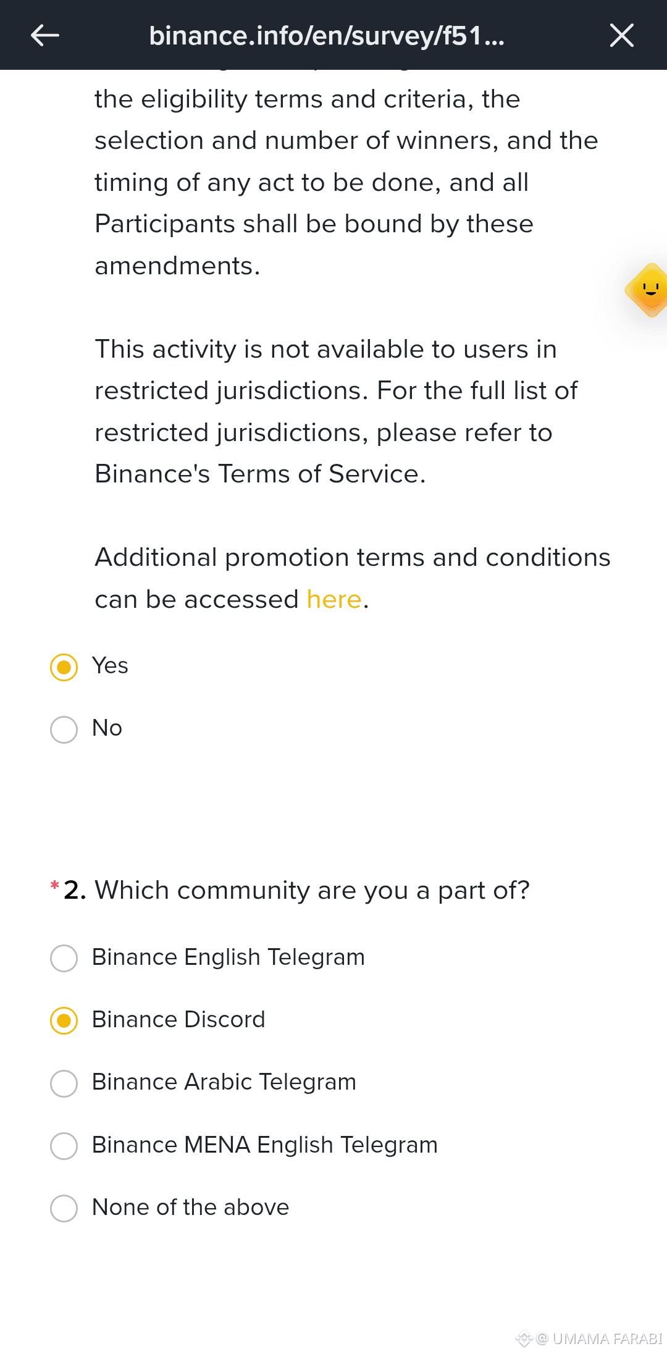The height and width of the screenshot is (1354, 667).
Task: Close the browser page with X icon
Action: click(x=621, y=35)
